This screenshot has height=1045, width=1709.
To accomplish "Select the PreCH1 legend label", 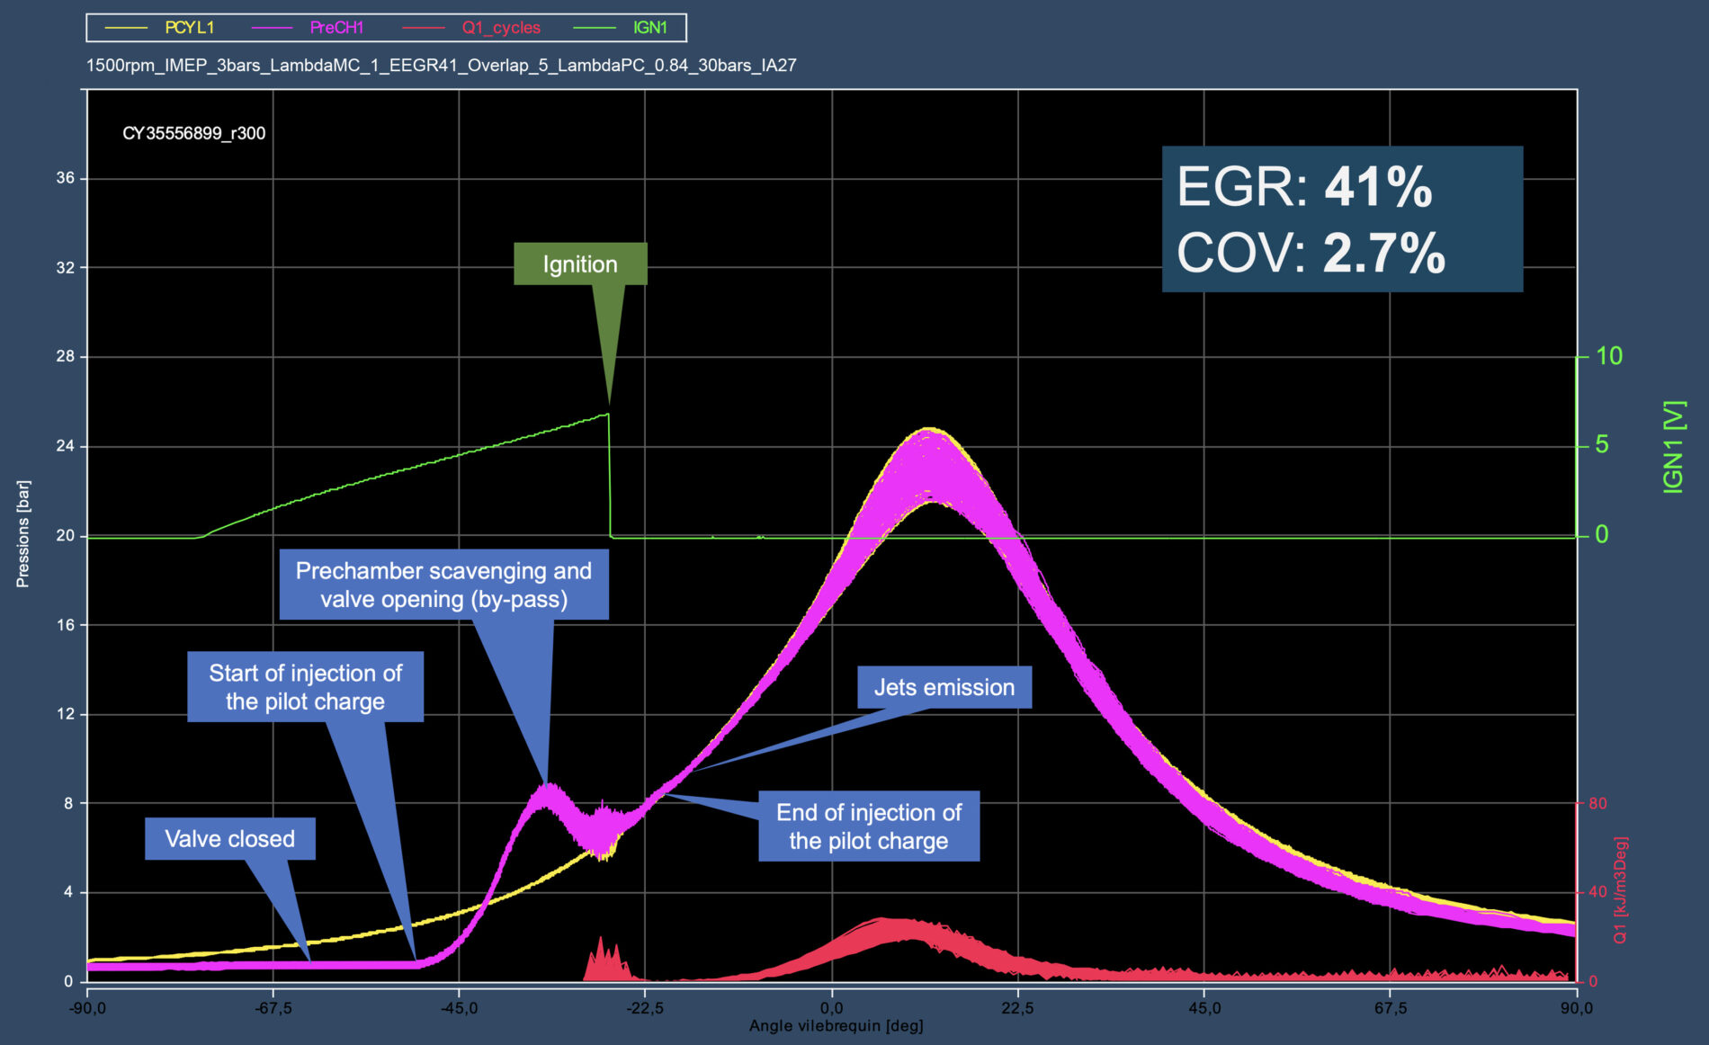I will pos(336,28).
